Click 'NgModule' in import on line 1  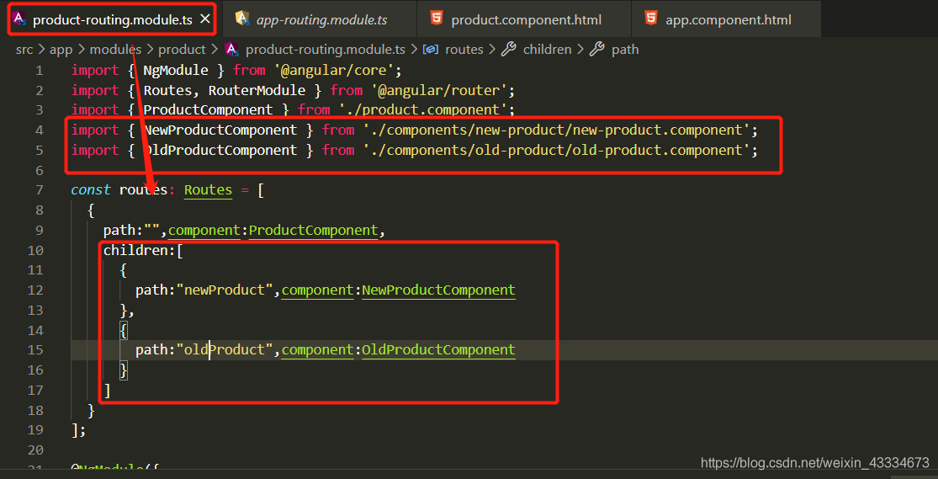click(x=176, y=71)
